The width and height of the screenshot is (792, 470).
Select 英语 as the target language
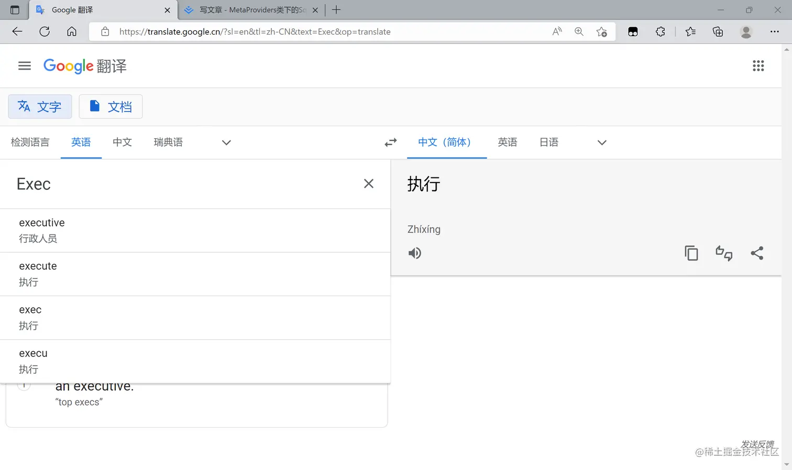pos(507,142)
